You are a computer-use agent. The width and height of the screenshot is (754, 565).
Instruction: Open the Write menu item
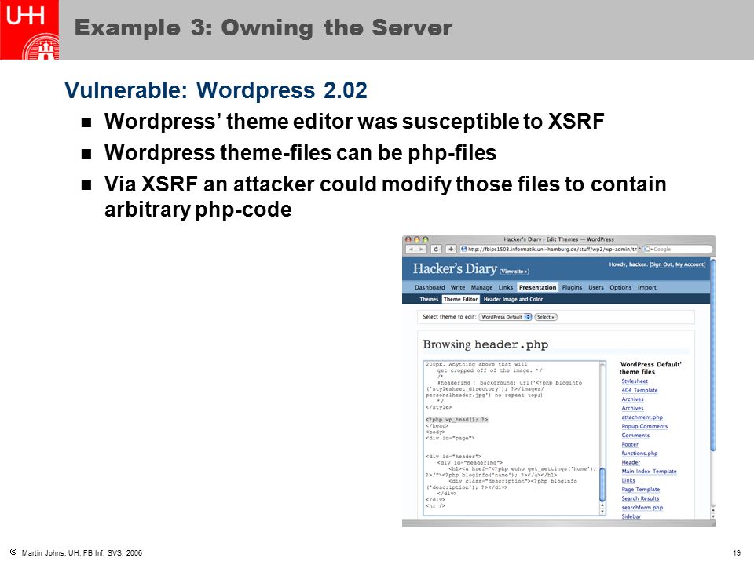pos(458,287)
